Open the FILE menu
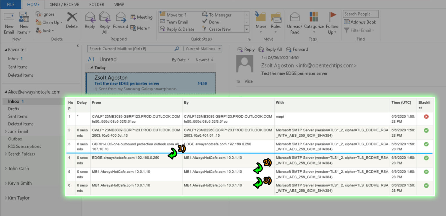This screenshot has height=216, width=446. pyautogui.click(x=10, y=4)
